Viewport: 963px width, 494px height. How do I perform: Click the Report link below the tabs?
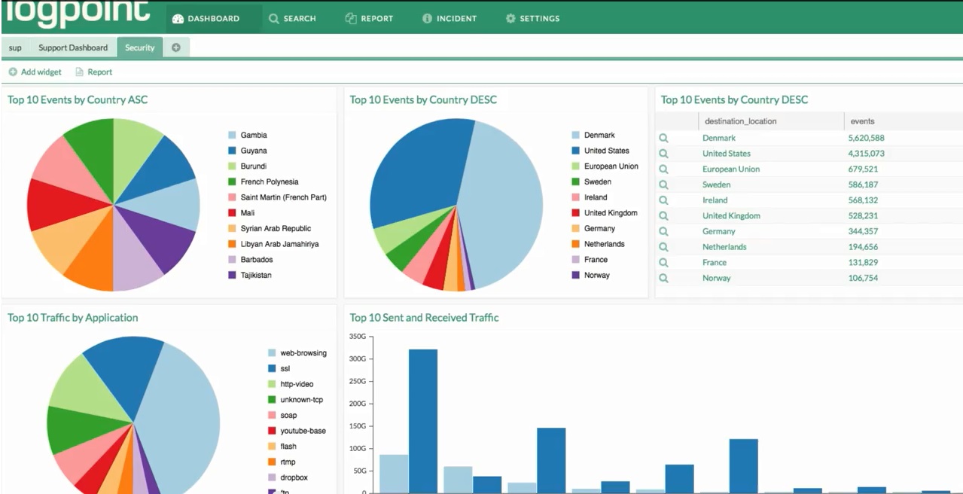(x=93, y=72)
